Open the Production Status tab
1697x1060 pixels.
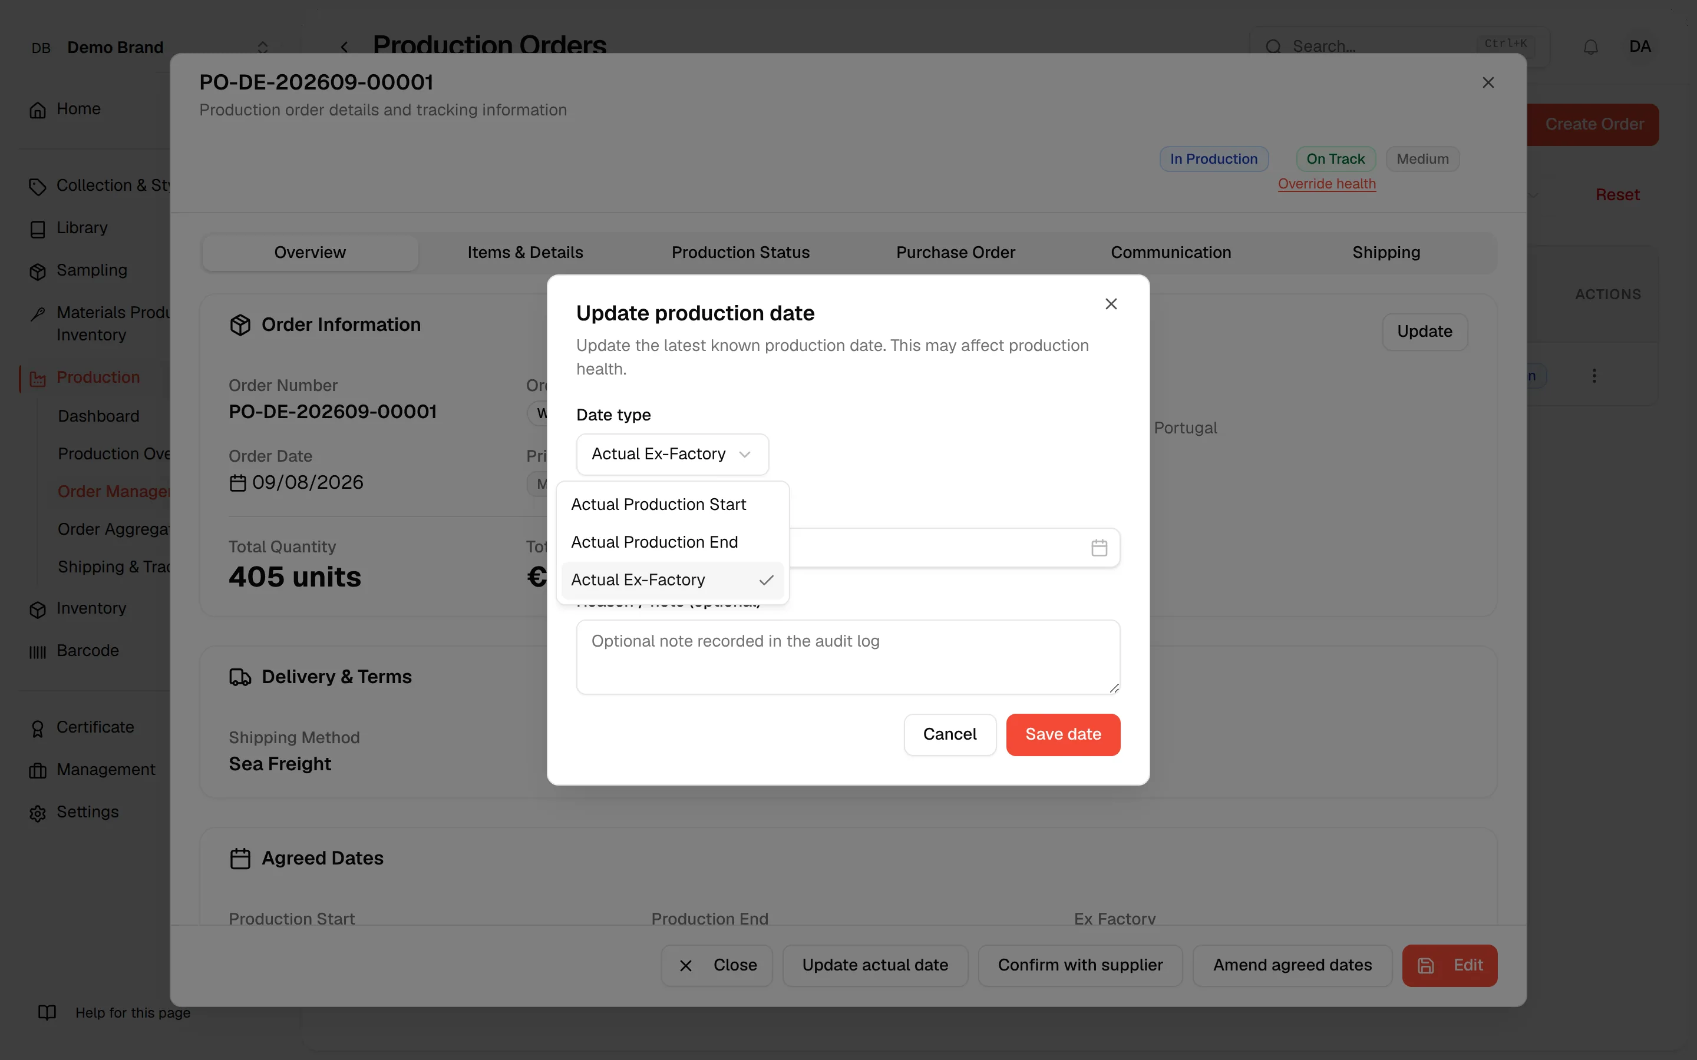741,253
